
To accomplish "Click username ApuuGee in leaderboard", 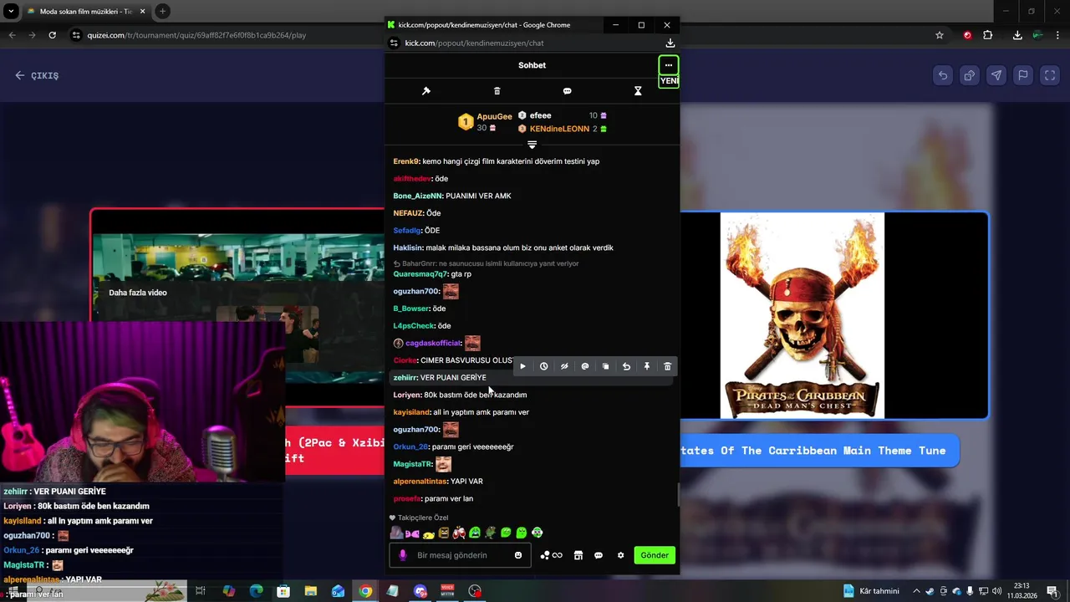I will pyautogui.click(x=494, y=116).
